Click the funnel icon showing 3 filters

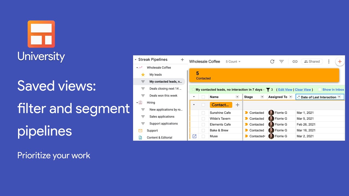click(268, 90)
